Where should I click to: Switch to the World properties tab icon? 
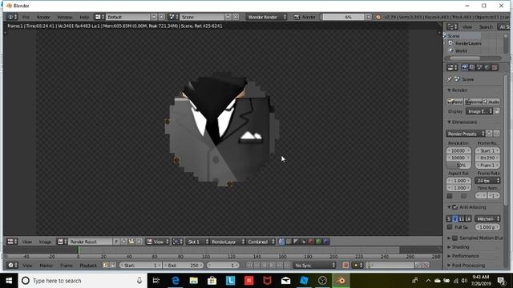pos(487,67)
